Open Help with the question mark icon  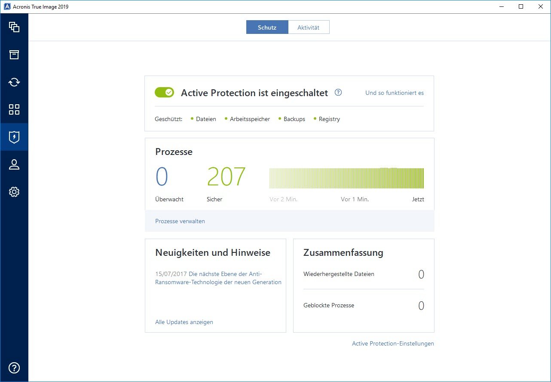[x=14, y=368]
